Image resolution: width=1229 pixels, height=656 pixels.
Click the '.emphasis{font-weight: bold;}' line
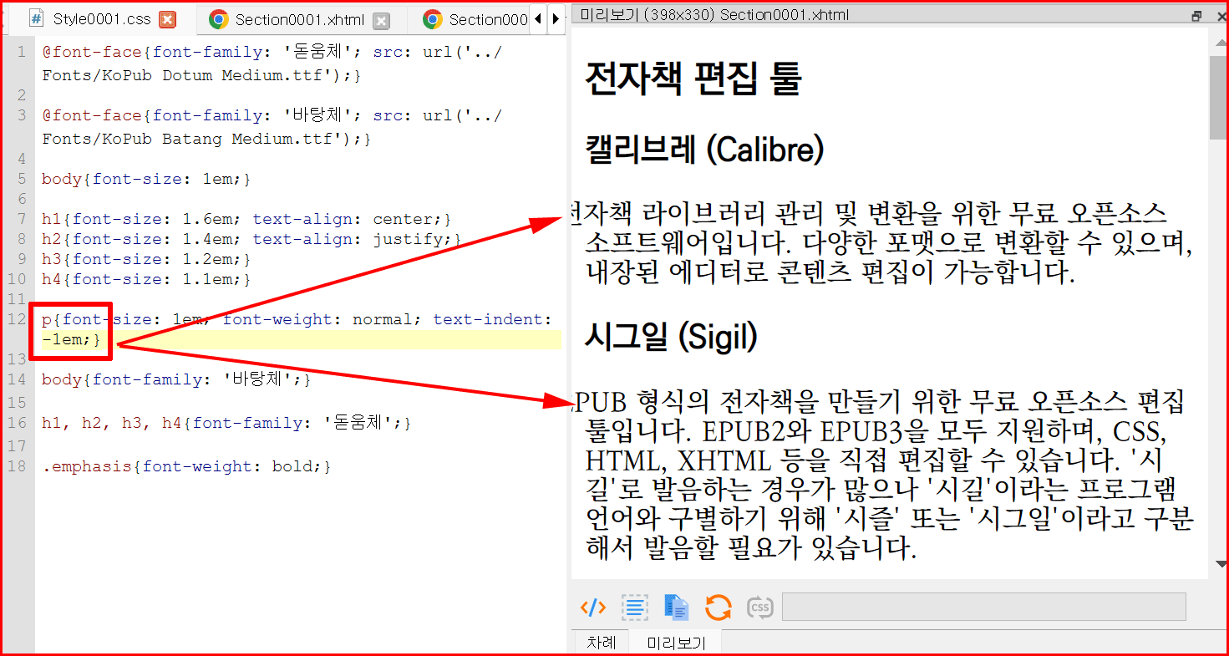(186, 466)
